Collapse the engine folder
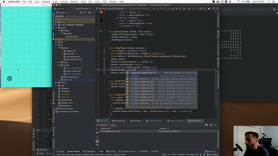This screenshot has width=278, height=156. [59, 48]
